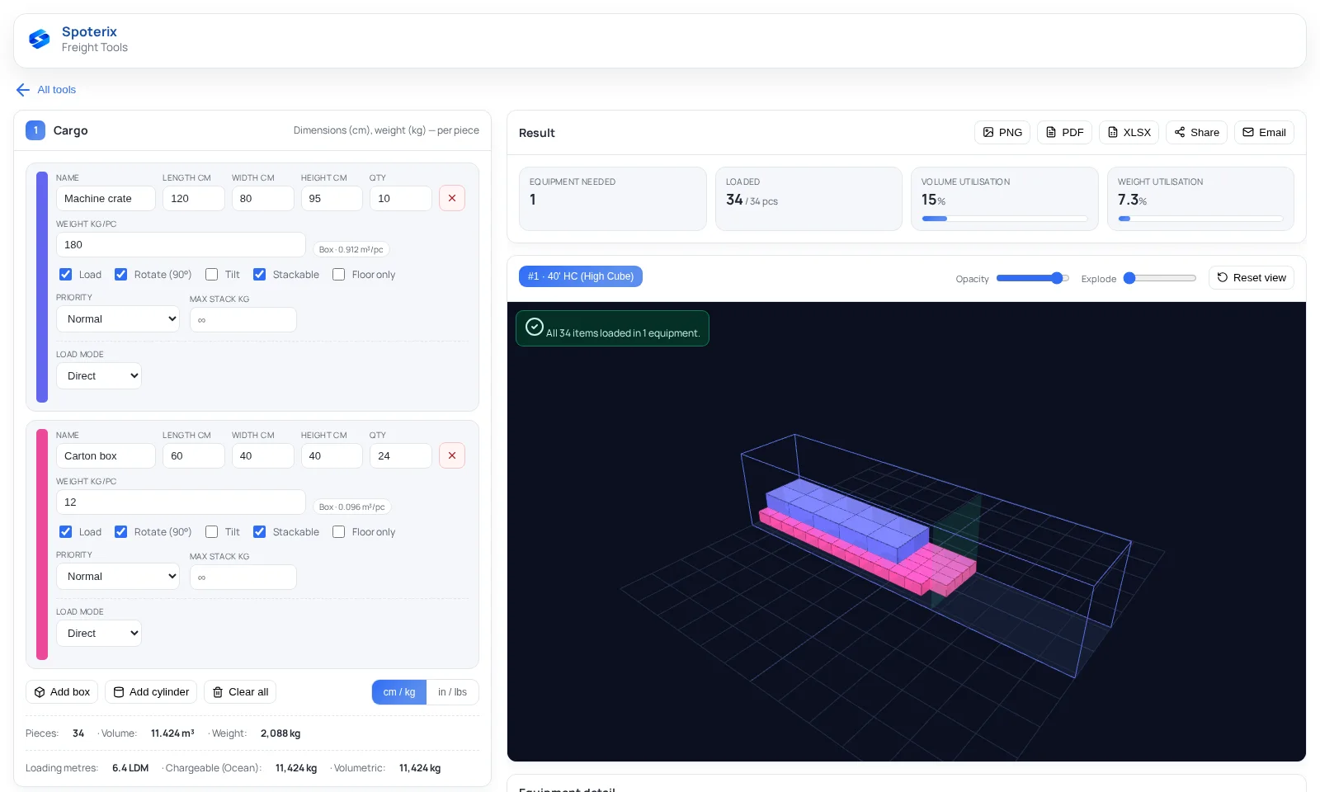Click the Weight Utilisation 7.3% card
This screenshot has width=1320, height=792.
1200,199
